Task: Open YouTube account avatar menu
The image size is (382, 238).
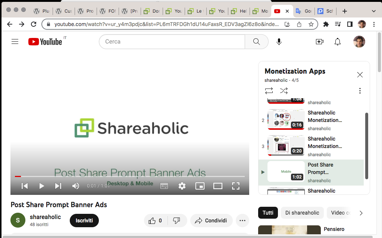Action: 359,42
